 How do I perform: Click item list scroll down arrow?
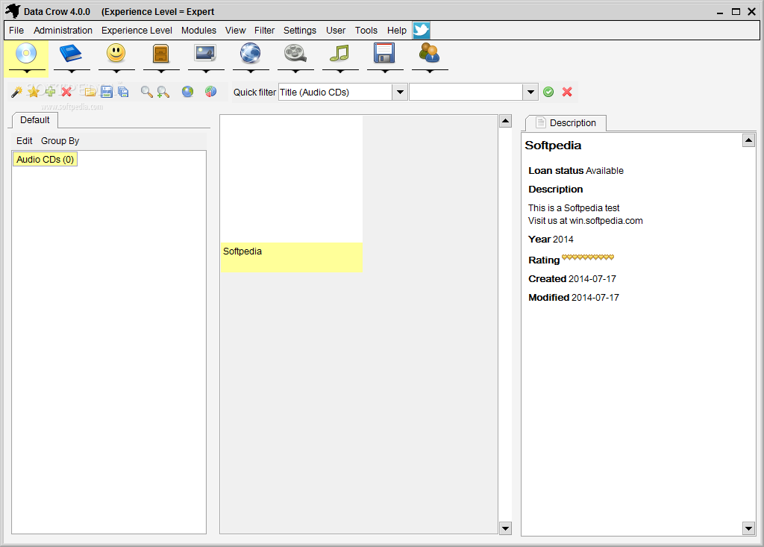(505, 528)
